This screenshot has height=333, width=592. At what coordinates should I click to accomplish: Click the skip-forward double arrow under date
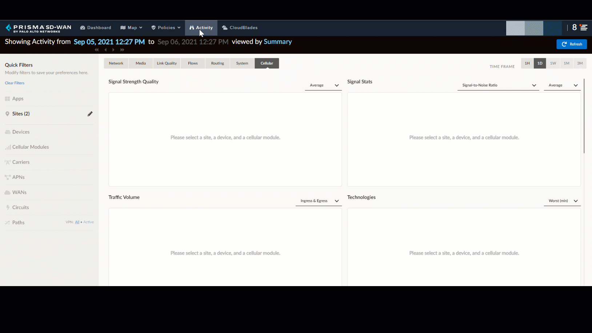click(x=122, y=50)
